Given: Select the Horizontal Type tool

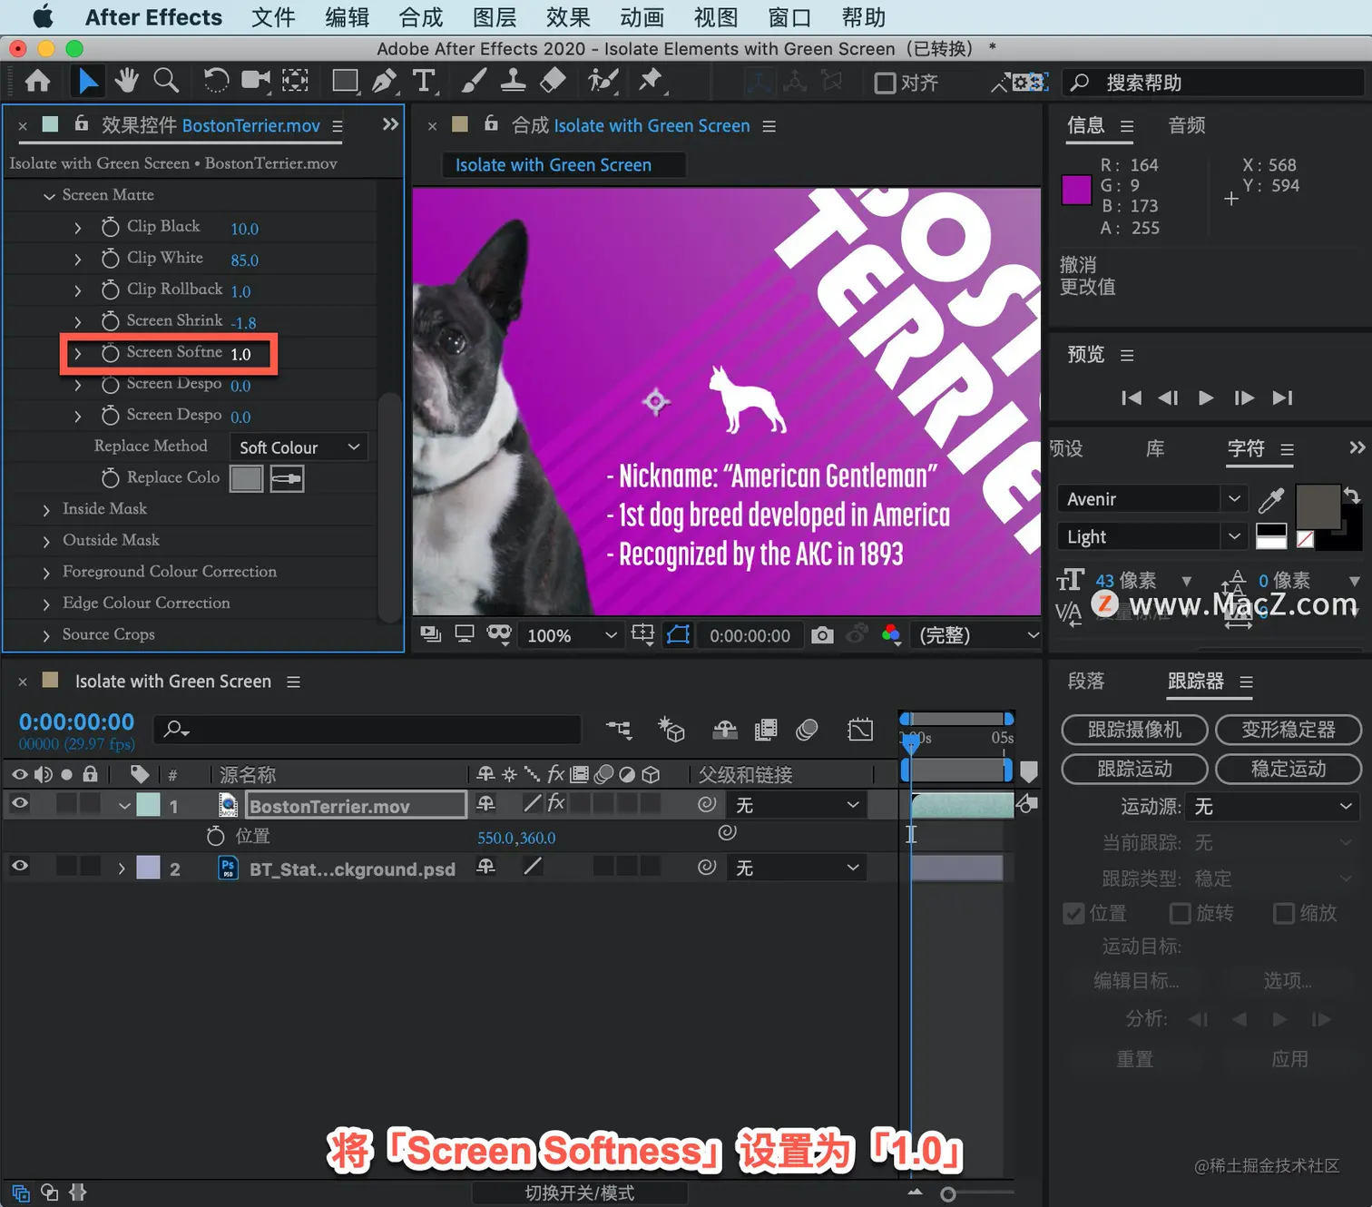Looking at the screenshot, I should tap(425, 81).
